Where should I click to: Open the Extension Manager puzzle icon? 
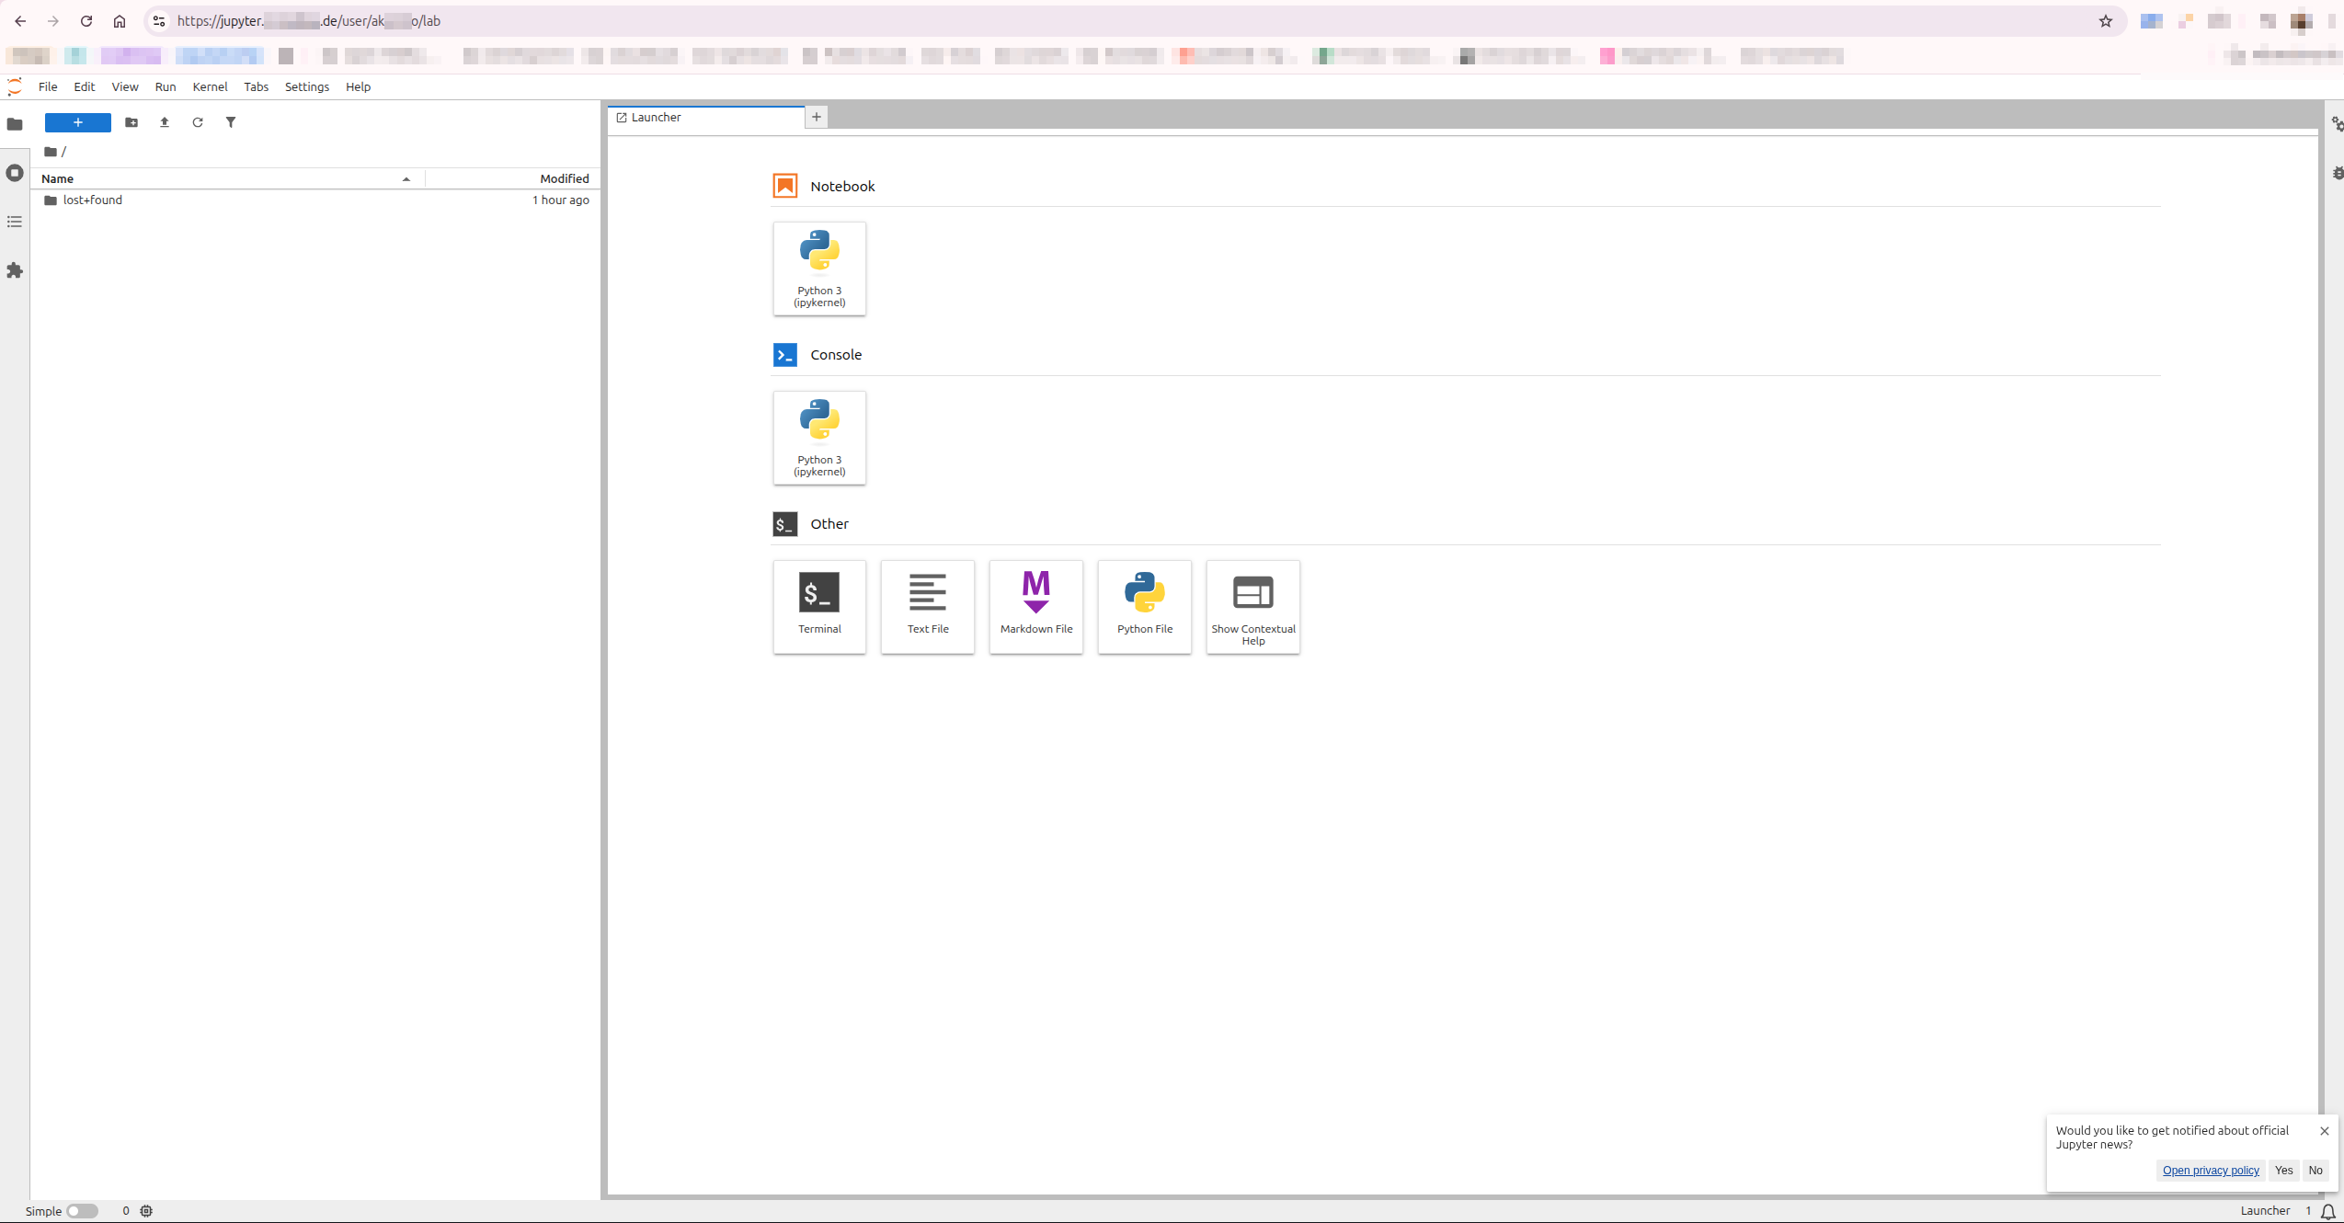(x=15, y=270)
